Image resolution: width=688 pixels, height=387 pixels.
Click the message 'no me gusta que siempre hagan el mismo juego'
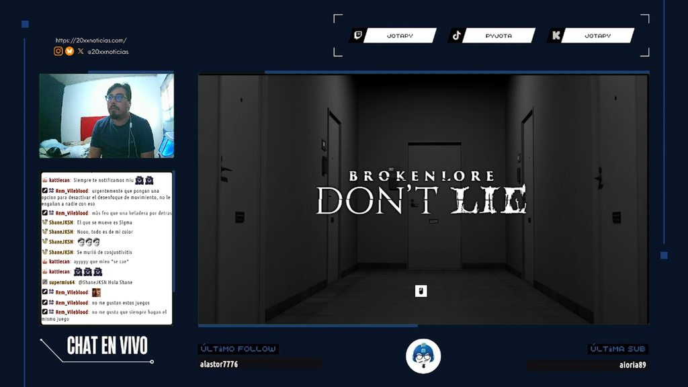tap(104, 316)
